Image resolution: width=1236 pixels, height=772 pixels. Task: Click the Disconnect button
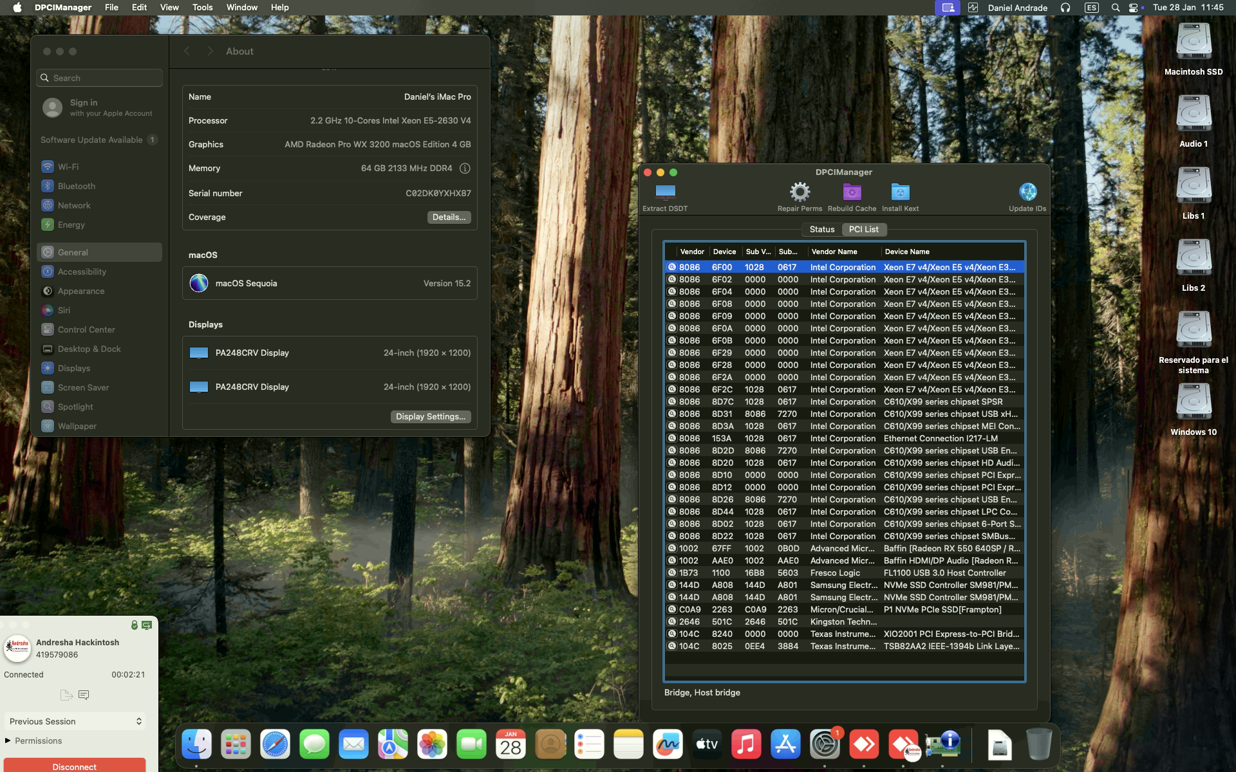point(75,766)
